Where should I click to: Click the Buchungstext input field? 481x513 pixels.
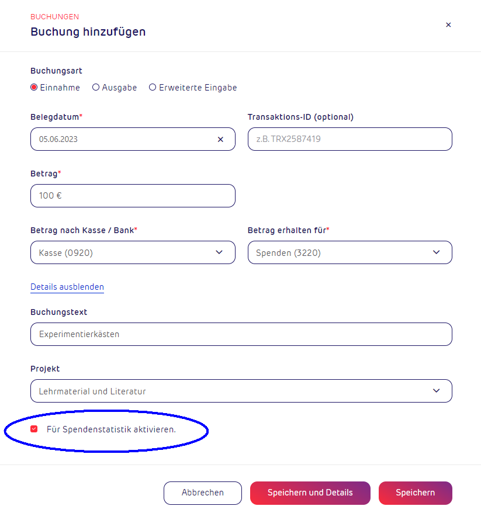coord(241,334)
